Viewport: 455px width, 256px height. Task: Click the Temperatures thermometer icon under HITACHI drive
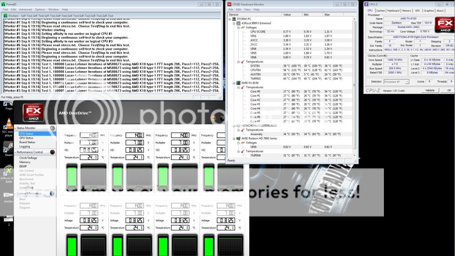click(x=243, y=130)
